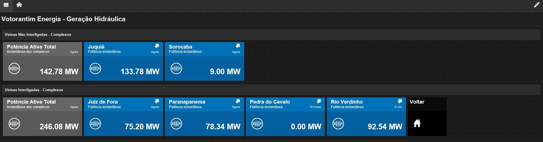Click meter icon in Juquiá tile
The height and width of the screenshot is (142, 543).
pyautogui.click(x=95, y=69)
